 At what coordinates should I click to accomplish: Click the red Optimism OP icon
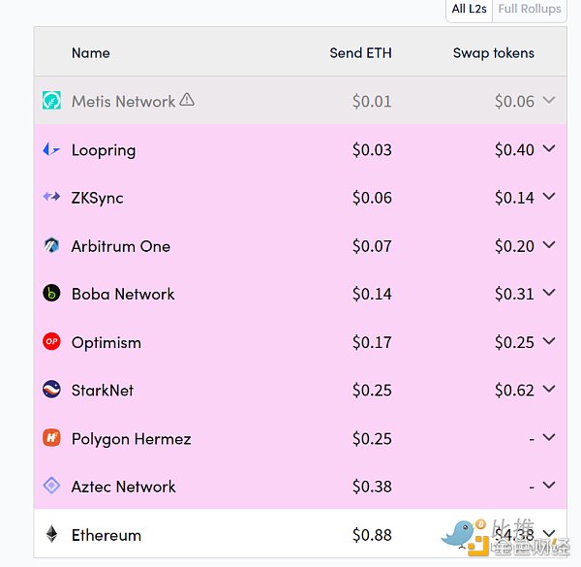click(51, 341)
